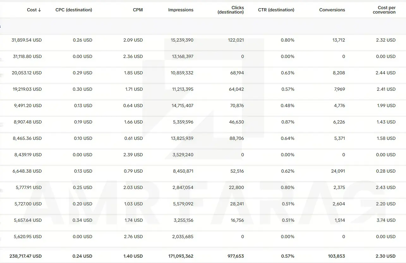406x263 pixels.
Task: Click the descending sort arrow beside Cost
Action: point(39,10)
